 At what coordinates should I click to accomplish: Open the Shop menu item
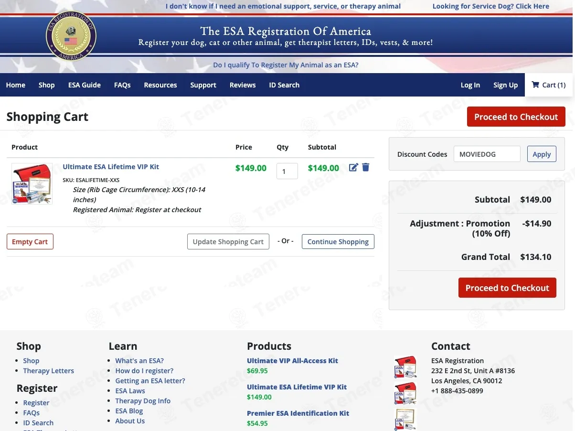(x=47, y=85)
